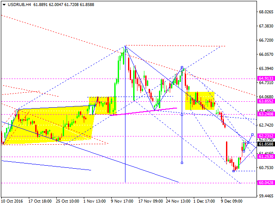Grab the top handle of the vertical blue line
The image size is (275, 206).
click(x=182, y=67)
